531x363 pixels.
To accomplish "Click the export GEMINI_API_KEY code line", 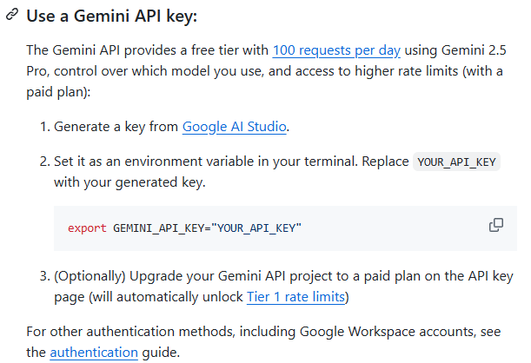I will 184,228.
